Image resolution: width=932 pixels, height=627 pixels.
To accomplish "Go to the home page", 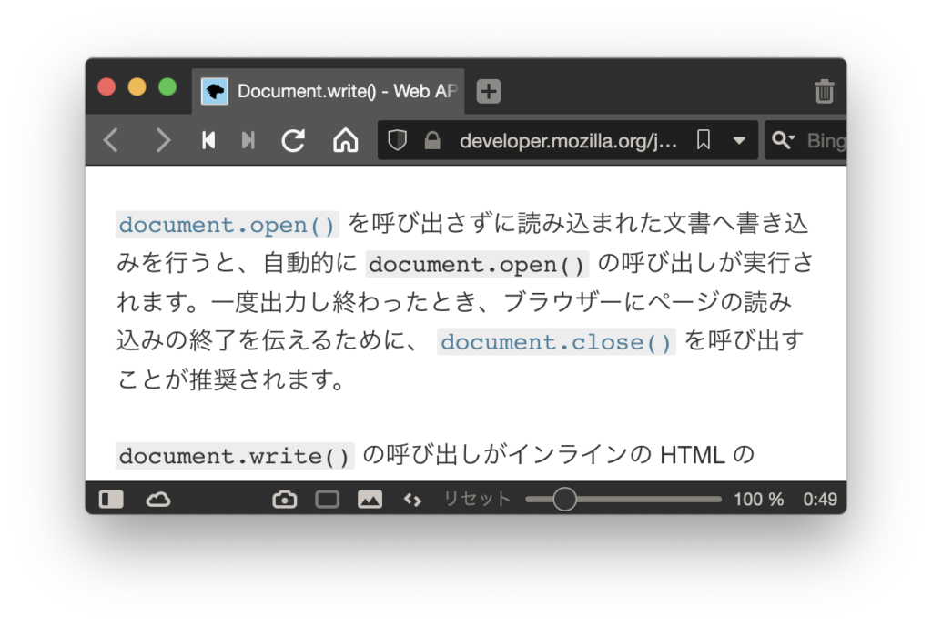I will (345, 140).
